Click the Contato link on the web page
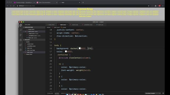This screenshot has height=95, width=170. 89,16
